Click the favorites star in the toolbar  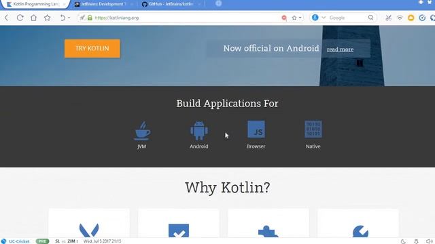(x=47, y=18)
